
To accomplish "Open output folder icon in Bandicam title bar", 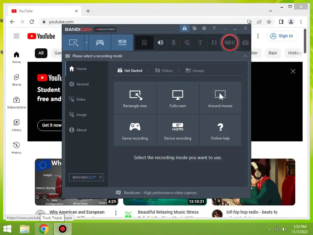I will click(x=194, y=28).
